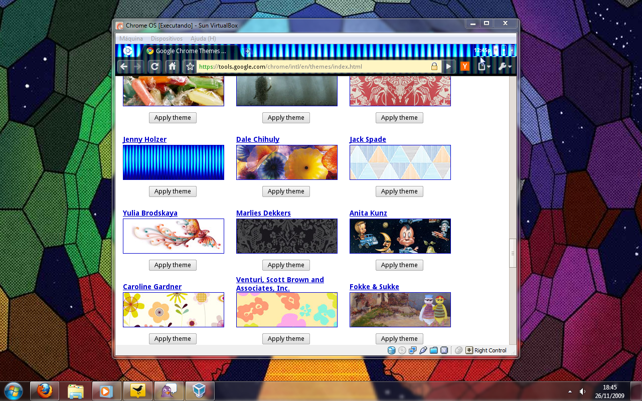Open the Anita Kunz link

click(x=368, y=213)
